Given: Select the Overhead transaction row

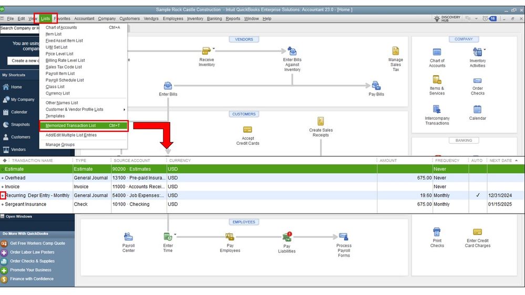Looking at the screenshot, I should pos(262,178).
